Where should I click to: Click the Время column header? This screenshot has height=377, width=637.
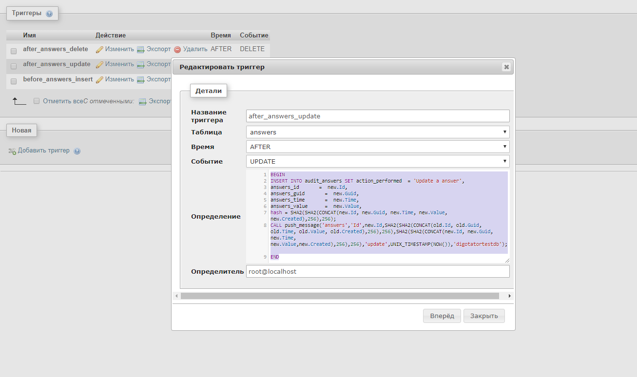(221, 35)
